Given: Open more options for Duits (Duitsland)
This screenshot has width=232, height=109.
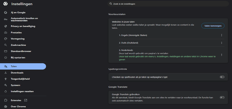Looking at the screenshot, I should [x=222, y=43].
